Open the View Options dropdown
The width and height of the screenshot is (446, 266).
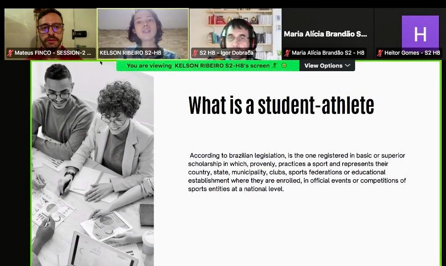pyautogui.click(x=327, y=65)
